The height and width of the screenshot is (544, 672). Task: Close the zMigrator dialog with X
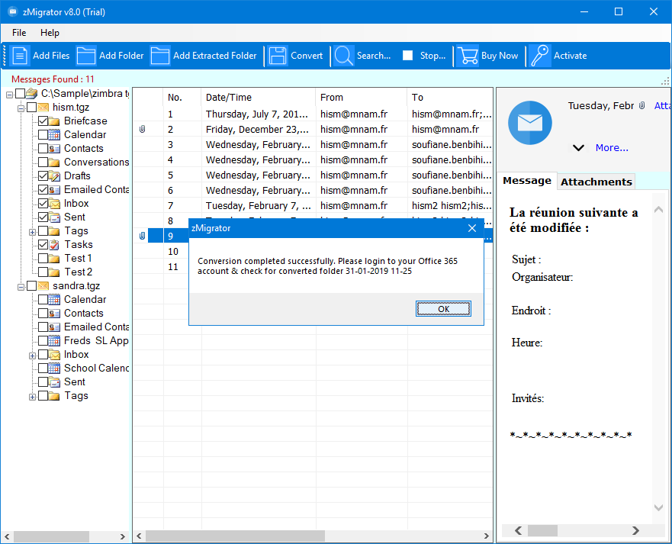coord(472,228)
